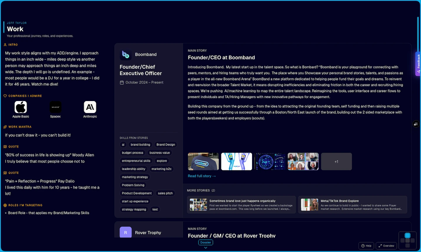Click the 'Rover Trophy' company name
The image size is (421, 252).
coord(148,233)
